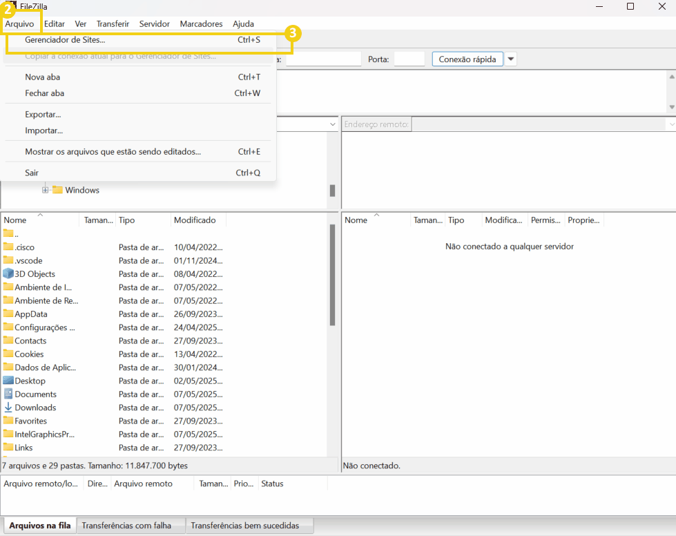Screen dimensions: 676x536
Task: Click the 'Não conectado.' remote status text
Action: pos(371,466)
